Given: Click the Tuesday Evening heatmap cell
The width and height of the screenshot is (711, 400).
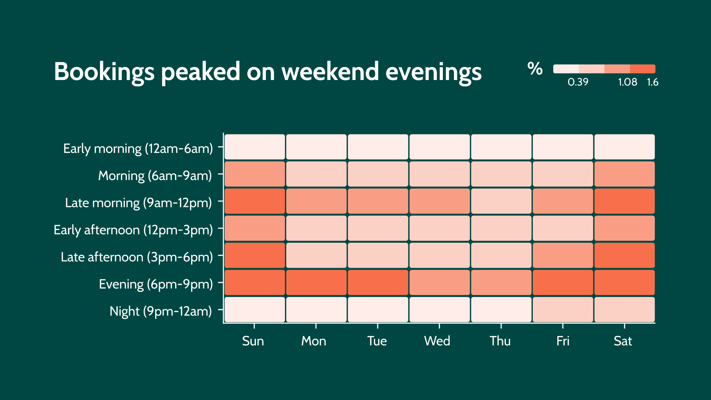Looking at the screenshot, I should pyautogui.click(x=378, y=283).
